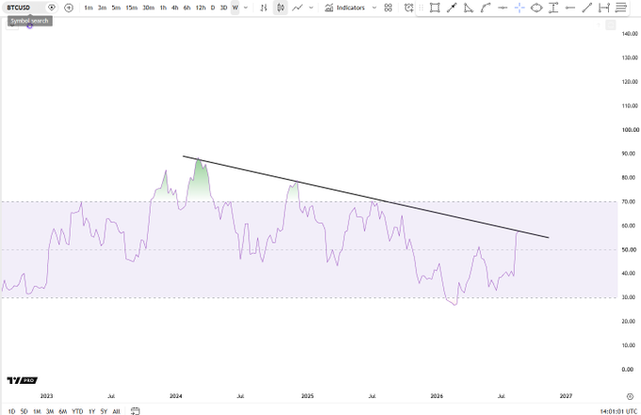Screen dimensions: 641x415
Task: Switch to the 4h interval
Action: click(175, 8)
